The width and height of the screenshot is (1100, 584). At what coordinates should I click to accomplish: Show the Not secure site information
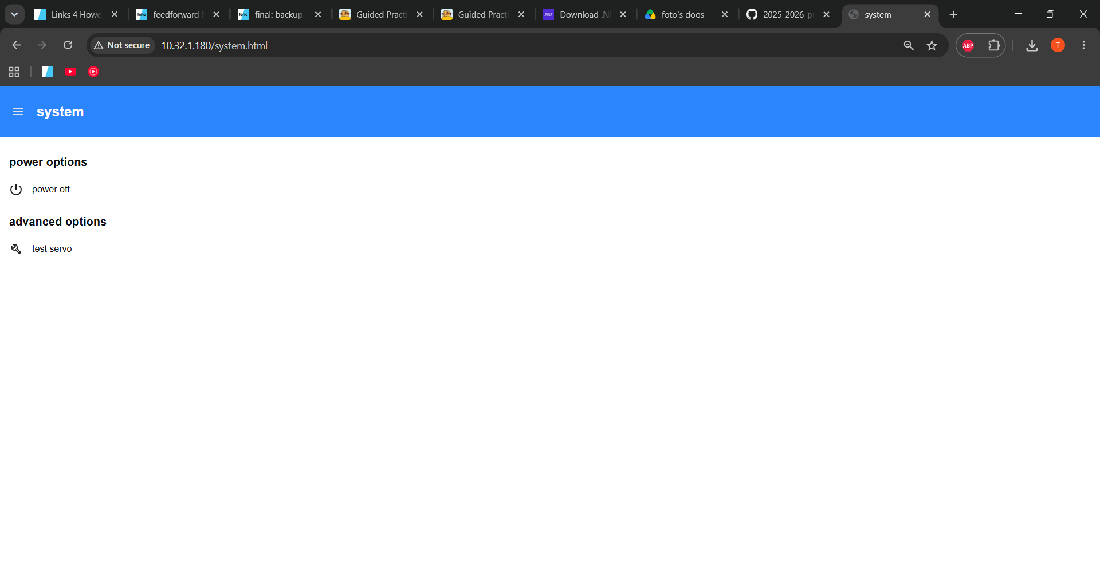coord(121,45)
